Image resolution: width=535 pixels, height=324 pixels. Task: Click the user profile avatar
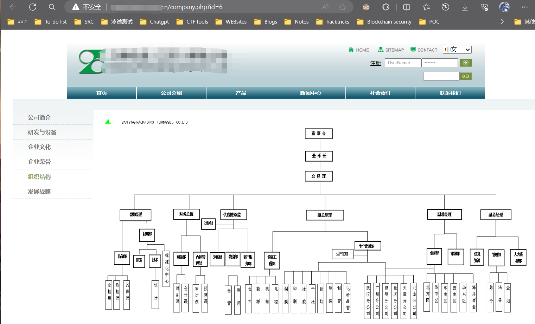pyautogui.click(x=504, y=7)
